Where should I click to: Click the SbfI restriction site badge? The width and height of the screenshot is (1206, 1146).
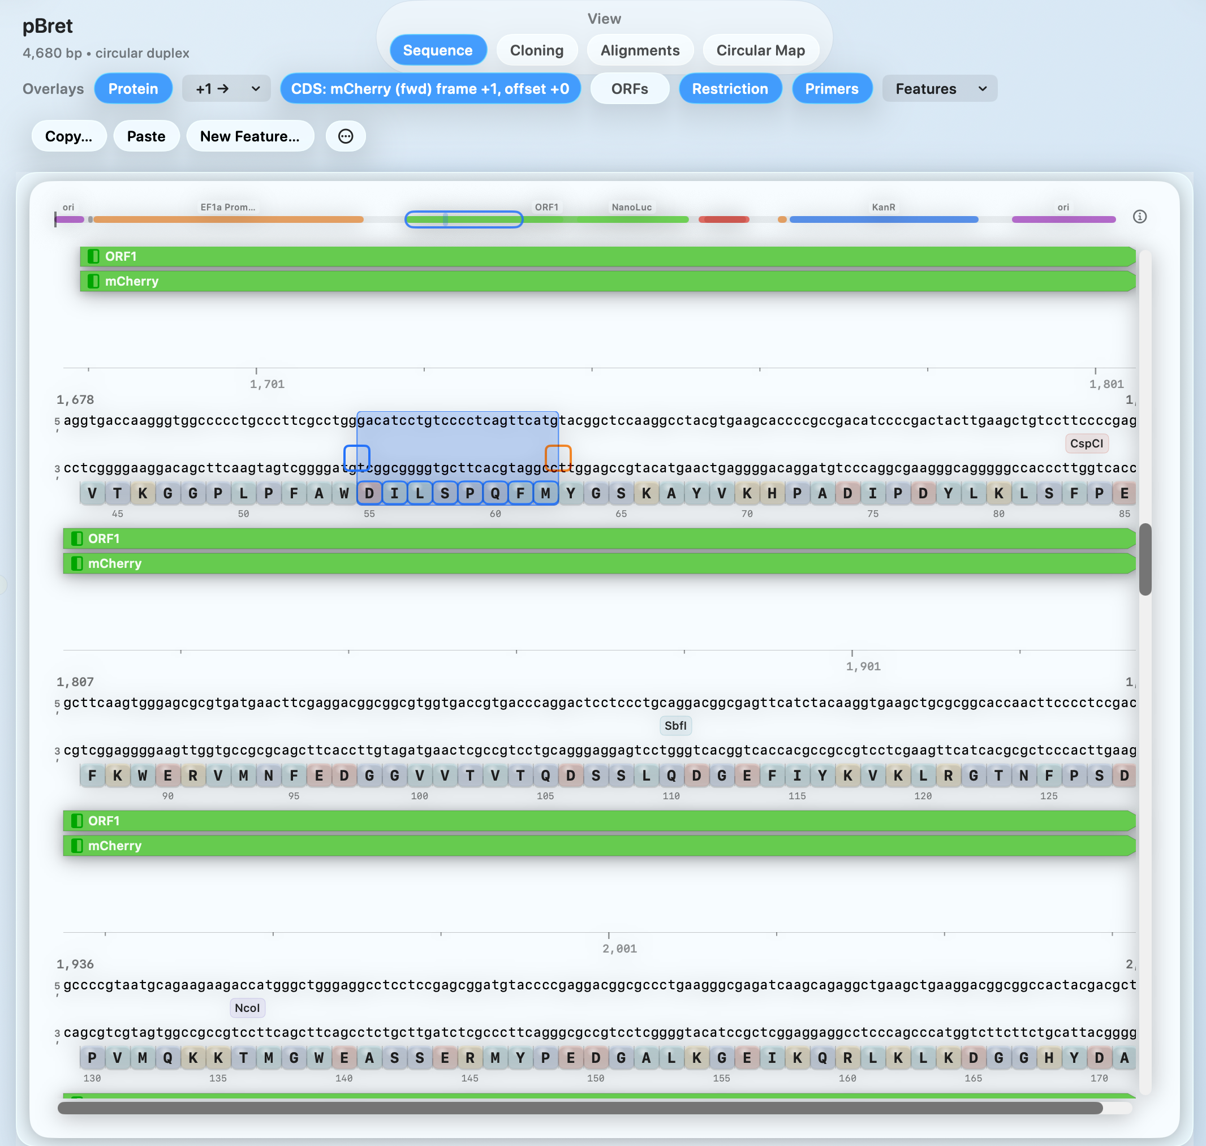tap(675, 726)
